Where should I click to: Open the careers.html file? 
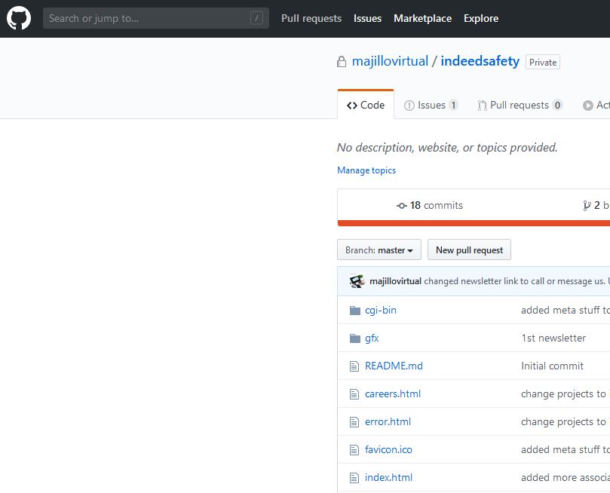pyautogui.click(x=393, y=393)
